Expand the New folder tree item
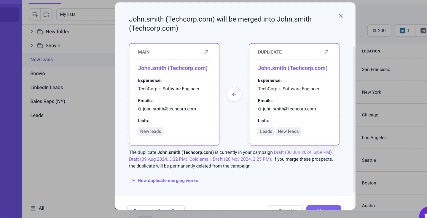 pos(32,31)
